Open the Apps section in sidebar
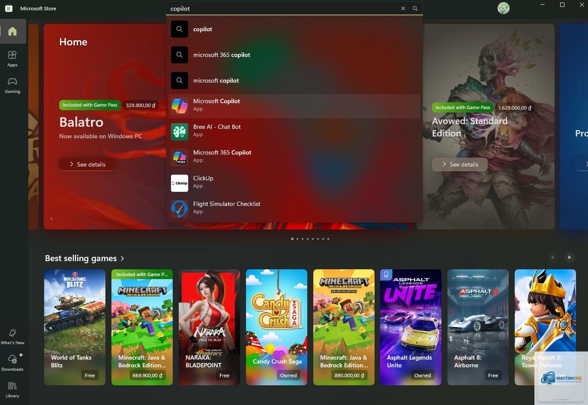588x405 pixels. tap(12, 59)
